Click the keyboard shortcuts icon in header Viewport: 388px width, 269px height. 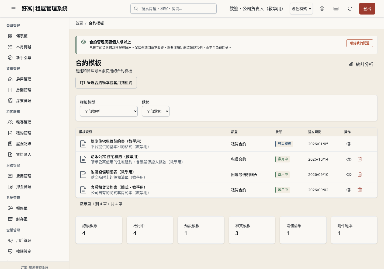tap(336, 9)
